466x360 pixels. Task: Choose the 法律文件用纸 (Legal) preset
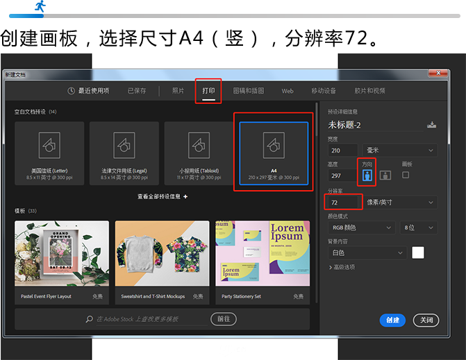(x=124, y=153)
